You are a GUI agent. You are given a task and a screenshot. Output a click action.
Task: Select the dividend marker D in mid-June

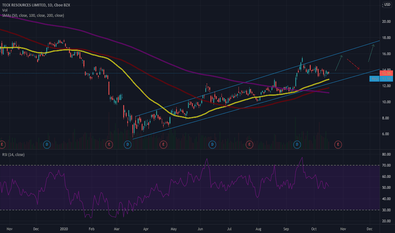click(212, 144)
